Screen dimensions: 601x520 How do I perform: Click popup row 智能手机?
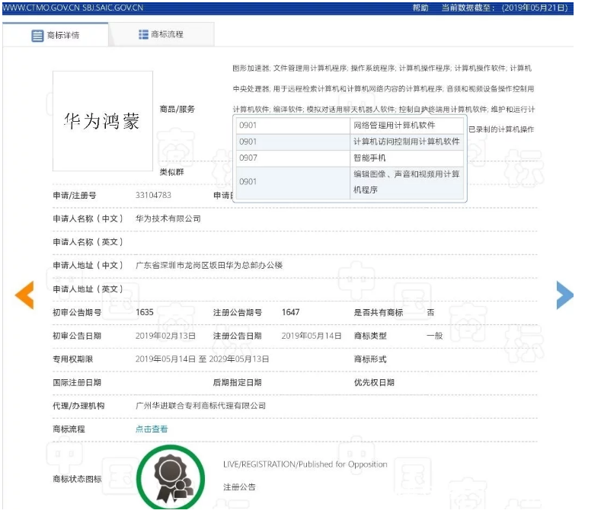tap(350, 158)
